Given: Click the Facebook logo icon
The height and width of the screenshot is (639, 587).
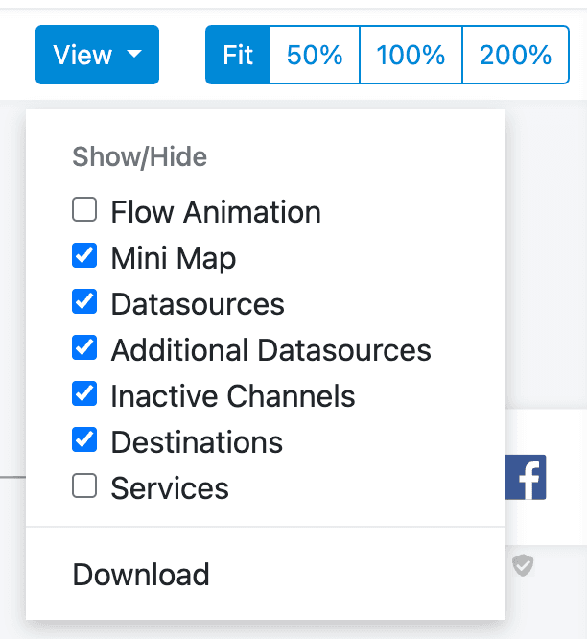Looking at the screenshot, I should 526,477.
